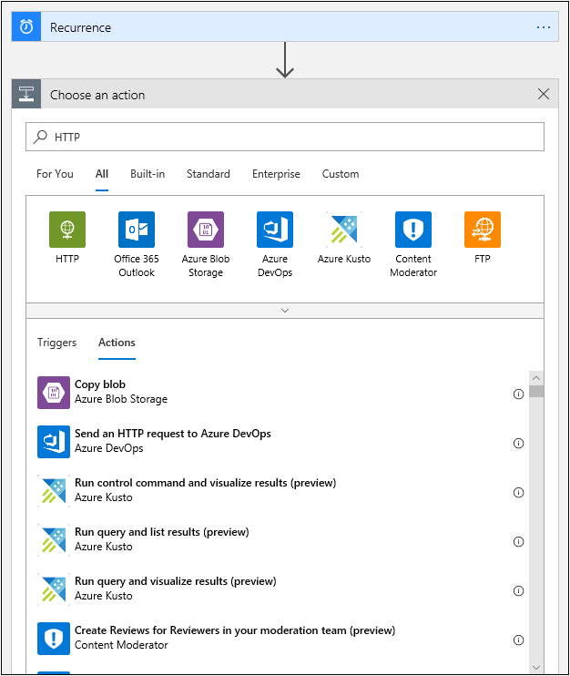Click the Choose an action header icon
The width and height of the screenshot is (570, 676).
[26, 94]
